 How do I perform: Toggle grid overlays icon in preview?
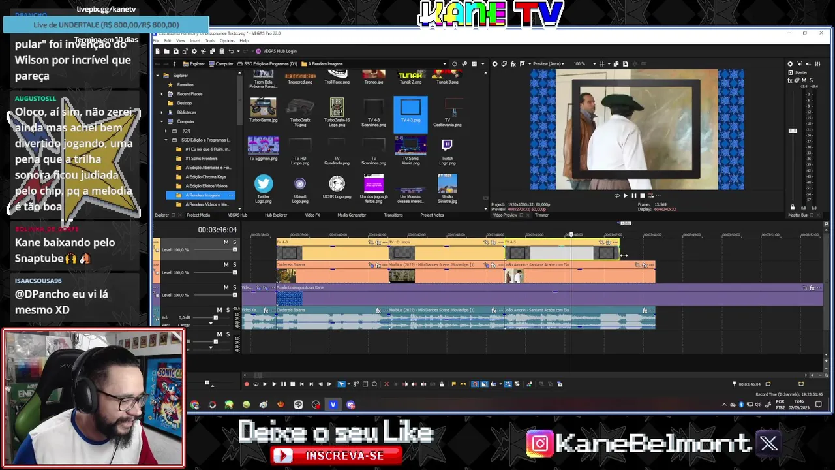click(601, 64)
